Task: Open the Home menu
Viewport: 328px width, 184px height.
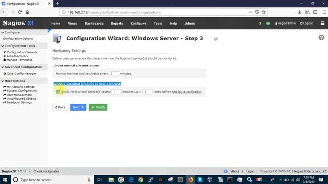Action: click(56, 24)
